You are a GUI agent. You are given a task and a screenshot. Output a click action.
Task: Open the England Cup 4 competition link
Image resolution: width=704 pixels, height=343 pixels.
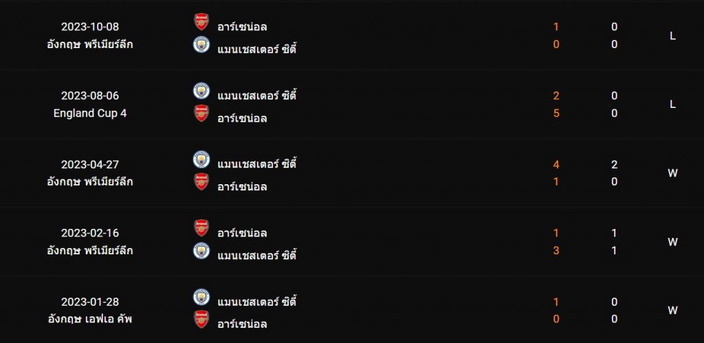[90, 113]
